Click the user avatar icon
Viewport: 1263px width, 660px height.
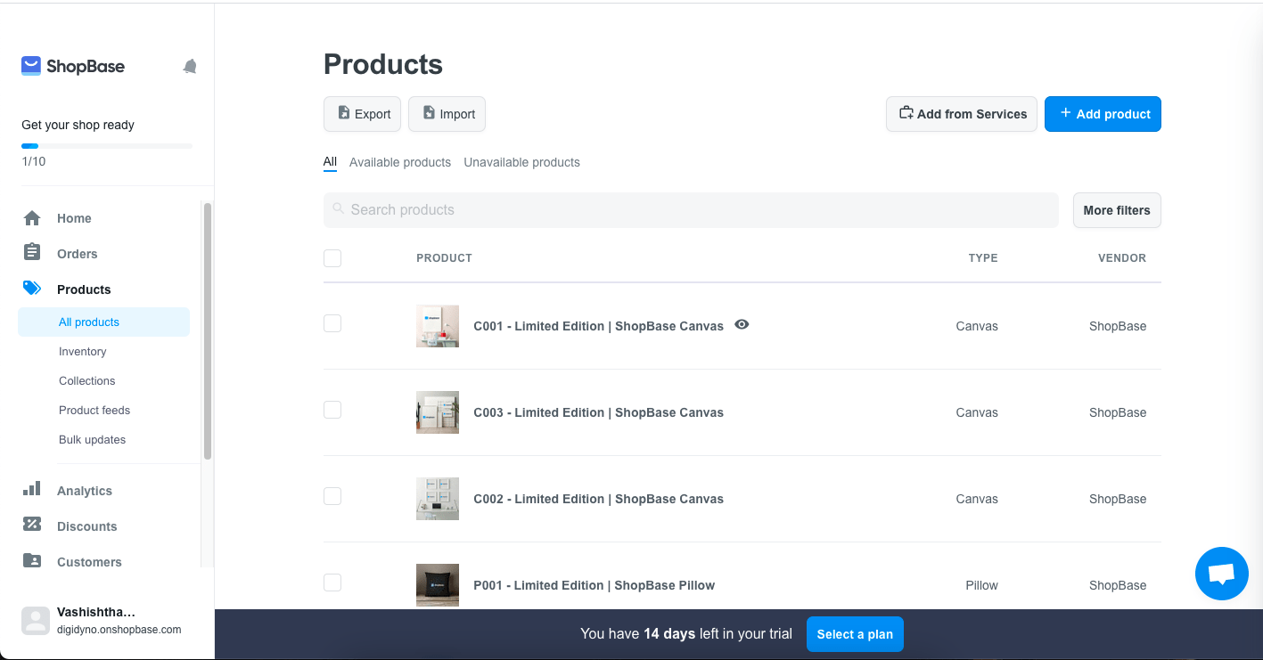(36, 621)
